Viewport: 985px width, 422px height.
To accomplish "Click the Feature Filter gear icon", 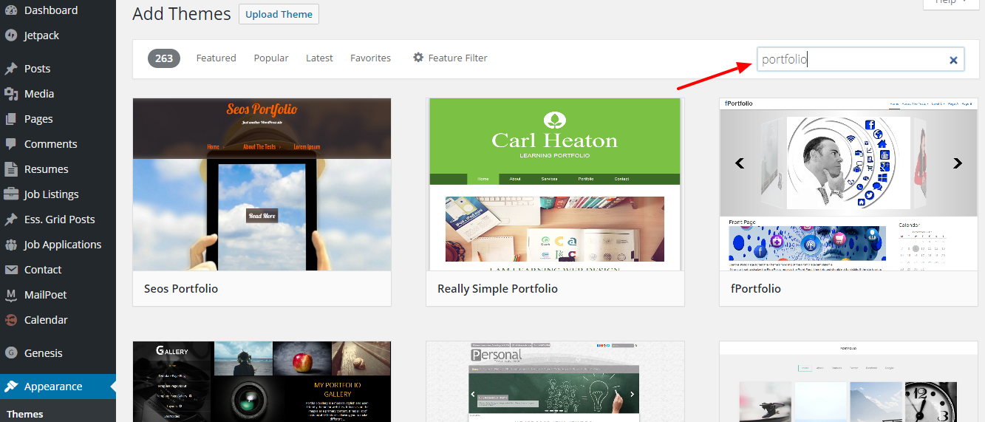I will click(x=418, y=58).
